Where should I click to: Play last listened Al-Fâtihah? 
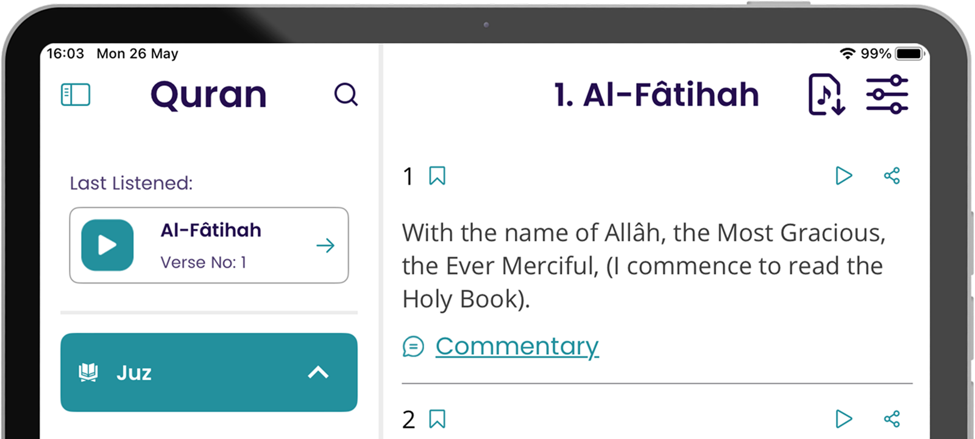click(107, 245)
